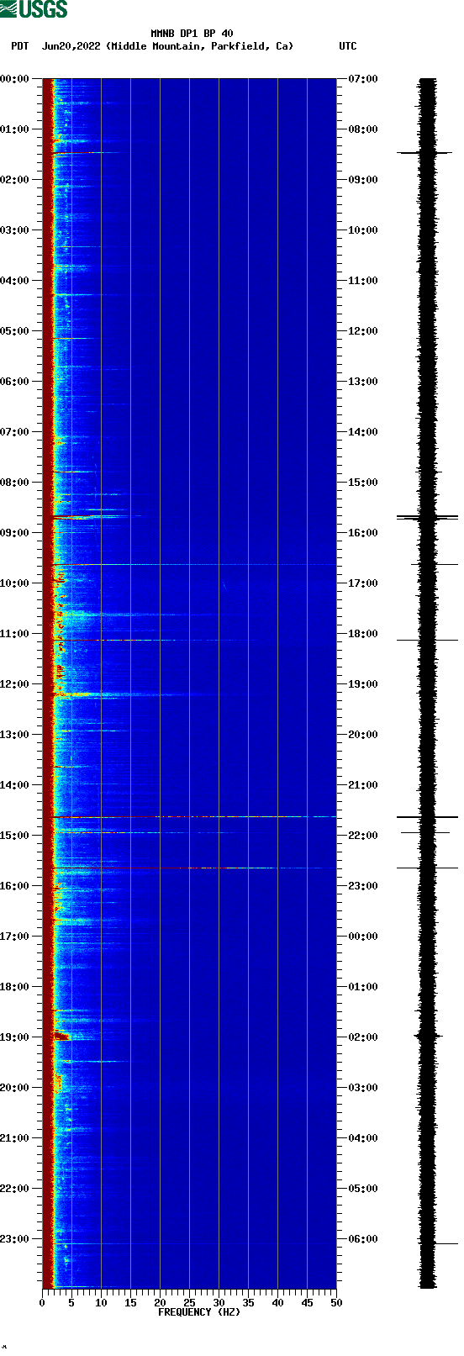Select "14:00" on the UTC axis
The image size is (464, 1356).
[x=363, y=432]
